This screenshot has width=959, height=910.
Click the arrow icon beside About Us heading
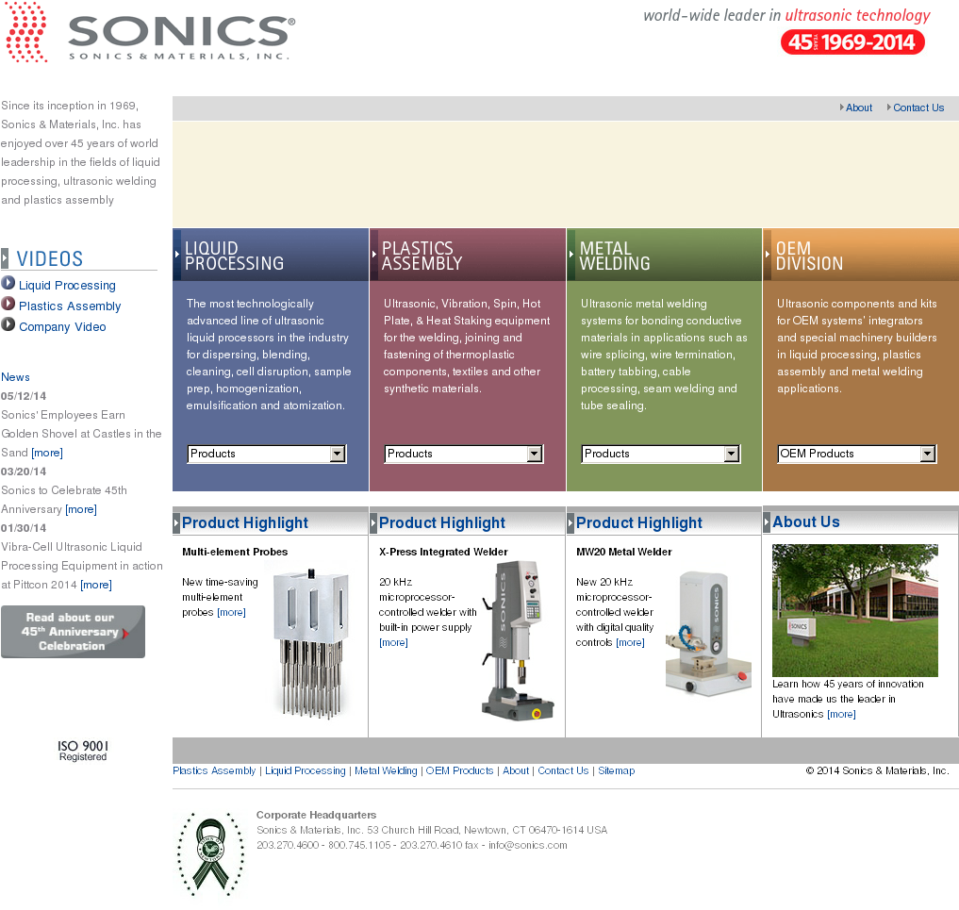pos(767,522)
